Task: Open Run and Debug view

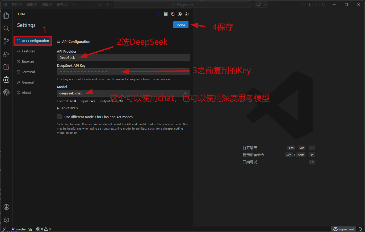Action: click(x=6, y=54)
